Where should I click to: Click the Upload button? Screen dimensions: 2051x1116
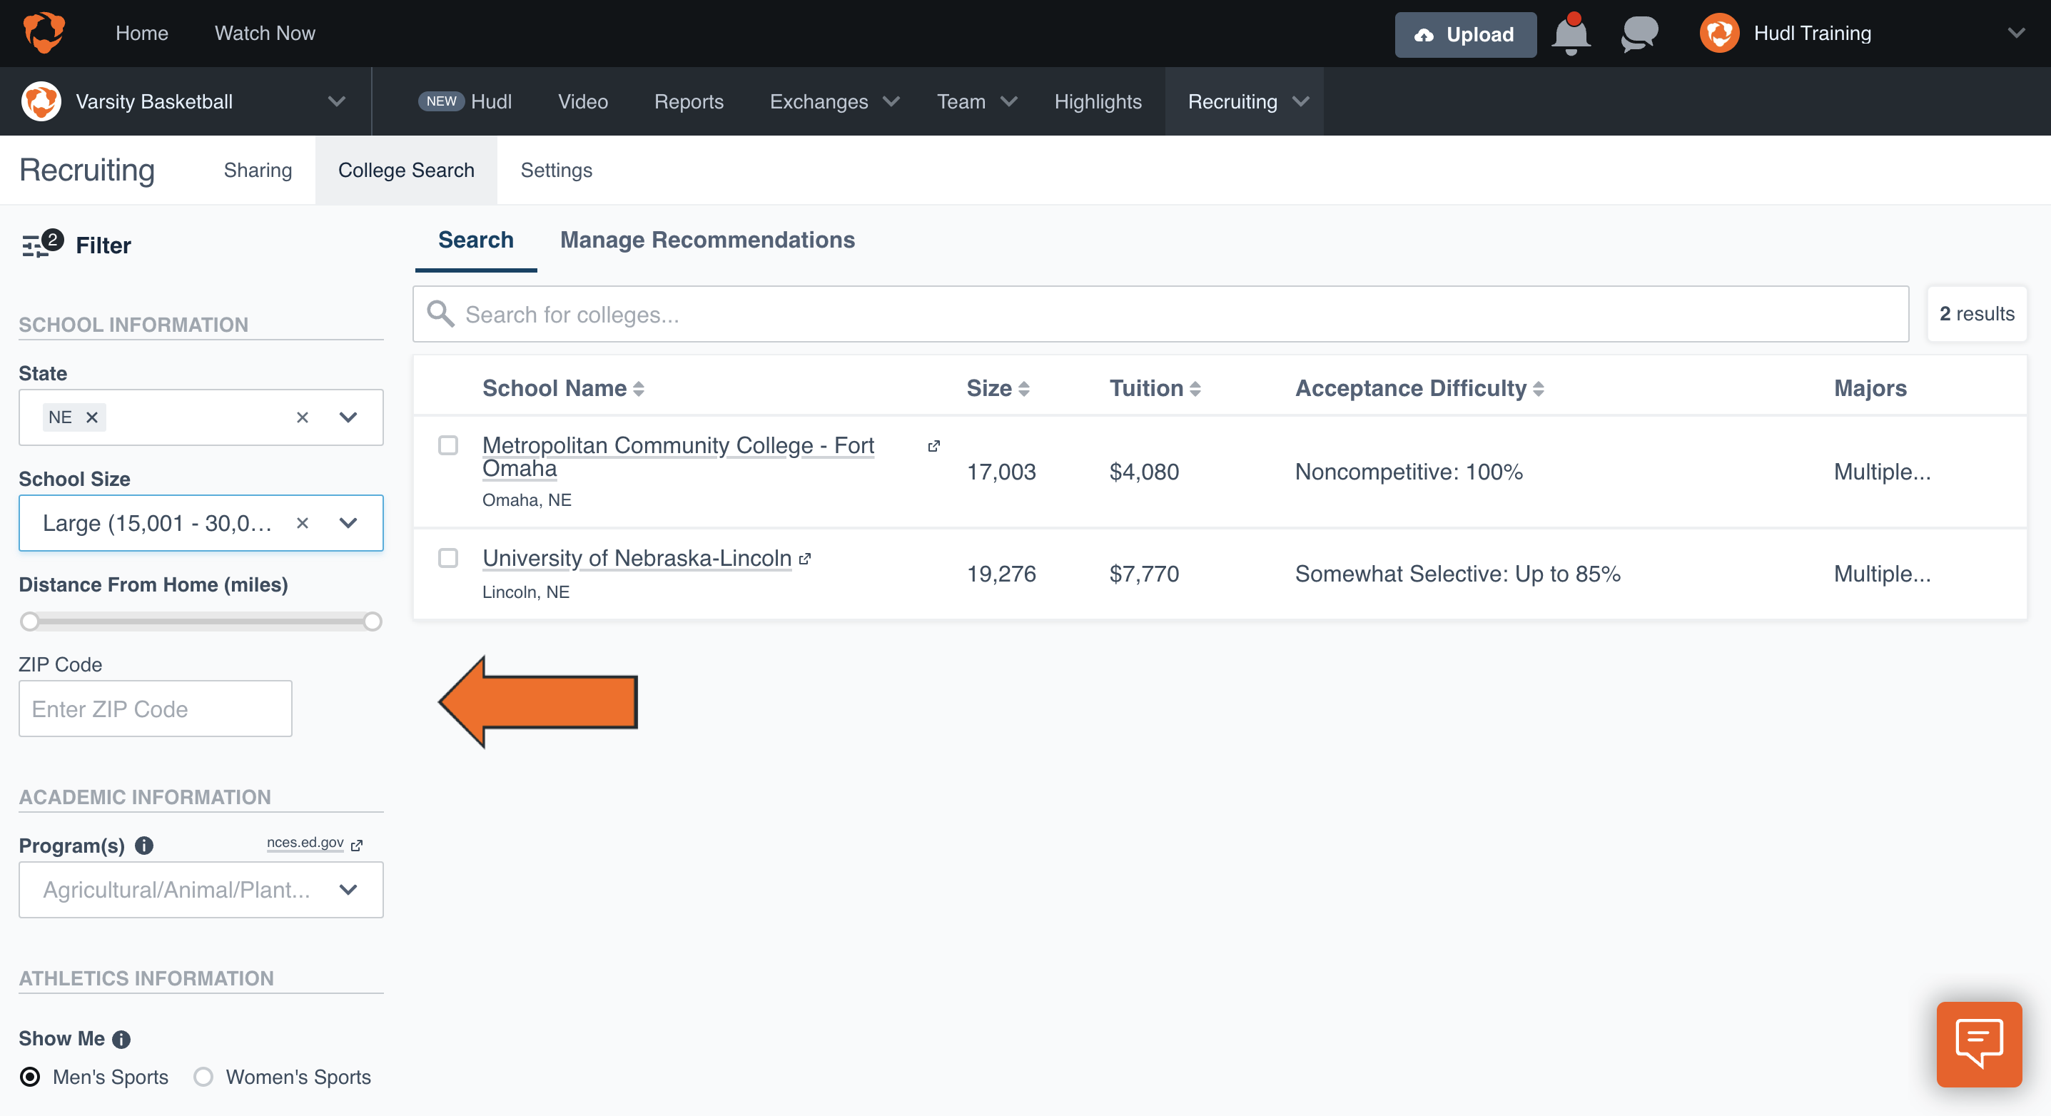click(1464, 34)
